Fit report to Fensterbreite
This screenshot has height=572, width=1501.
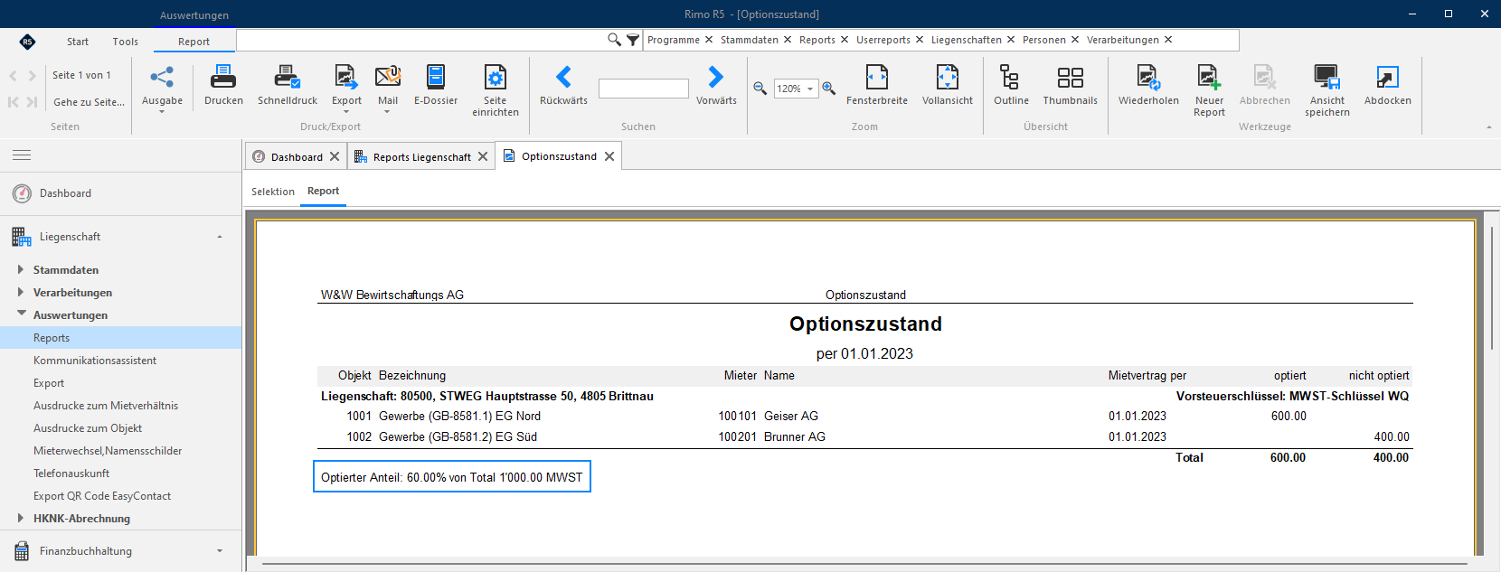point(877,86)
